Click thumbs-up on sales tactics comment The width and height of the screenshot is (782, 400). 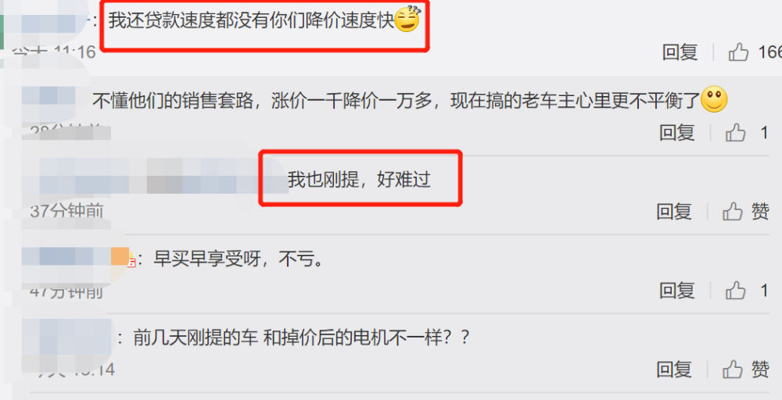[x=736, y=132]
